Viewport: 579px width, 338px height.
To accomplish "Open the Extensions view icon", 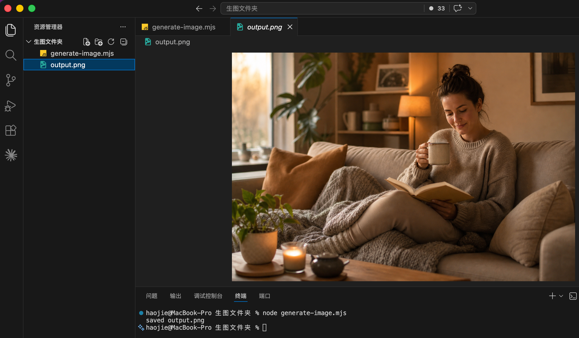I will (11, 130).
